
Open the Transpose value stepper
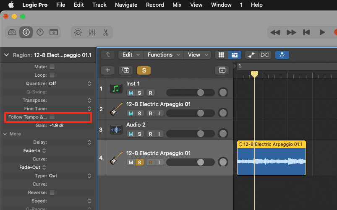[x=89, y=100]
